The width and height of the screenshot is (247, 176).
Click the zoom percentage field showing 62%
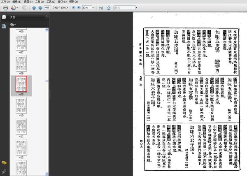87,7
